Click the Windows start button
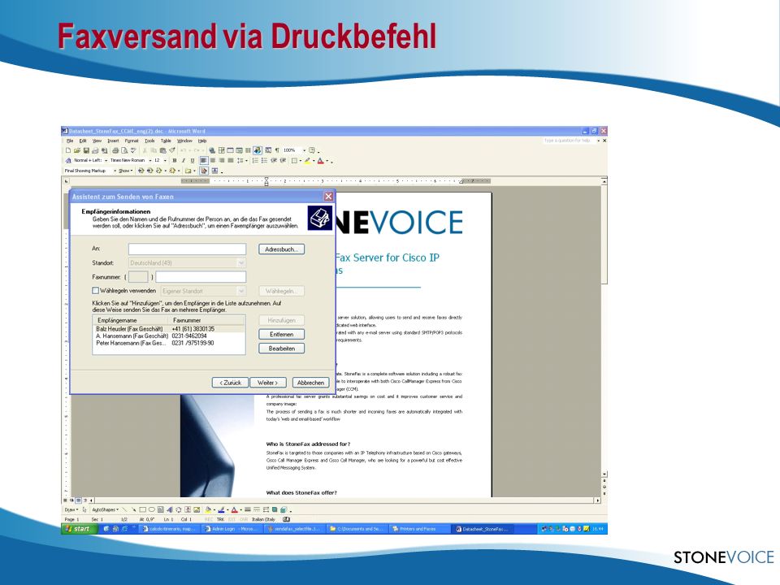The height and width of the screenshot is (585, 780). coord(79,529)
